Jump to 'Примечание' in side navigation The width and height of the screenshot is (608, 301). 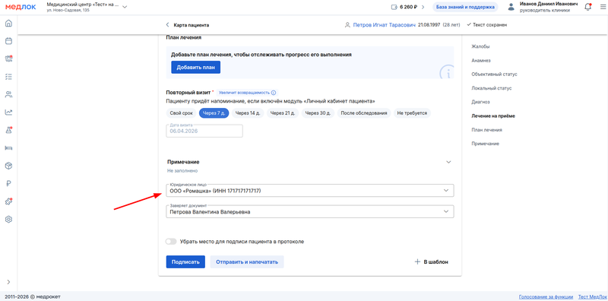point(485,144)
